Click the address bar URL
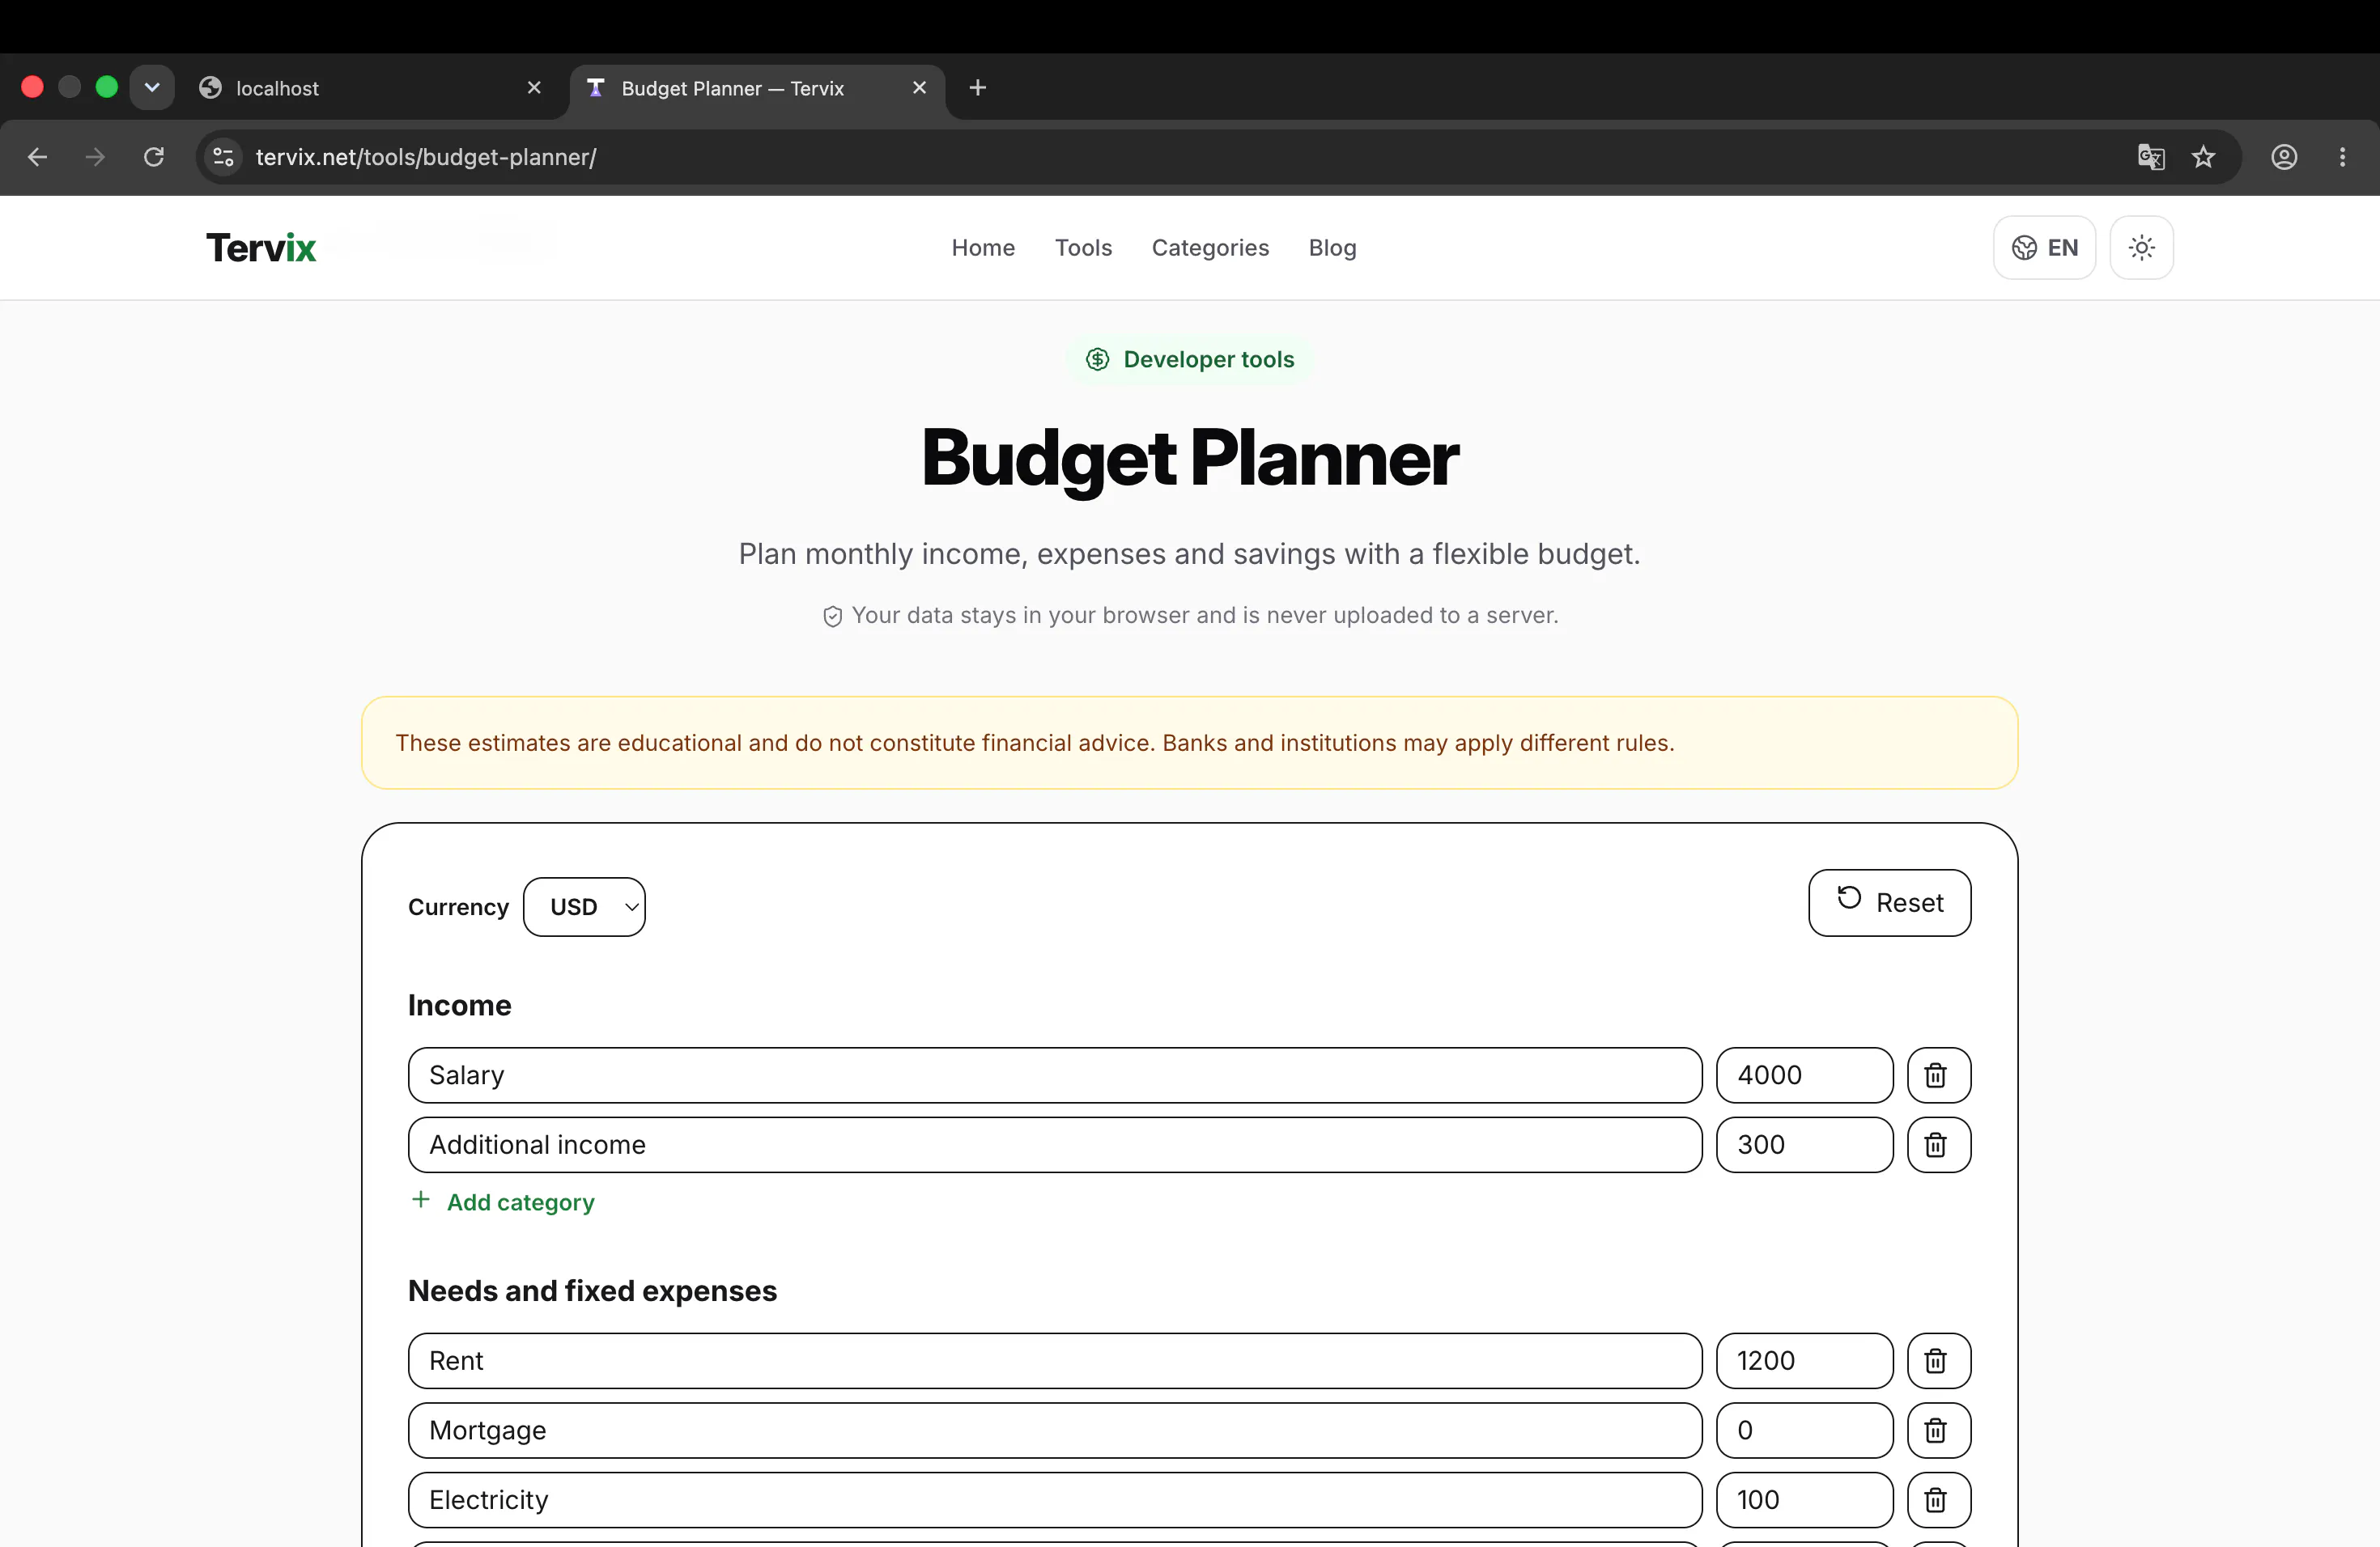Screen dimensions: 2380x1547 tap(426, 157)
